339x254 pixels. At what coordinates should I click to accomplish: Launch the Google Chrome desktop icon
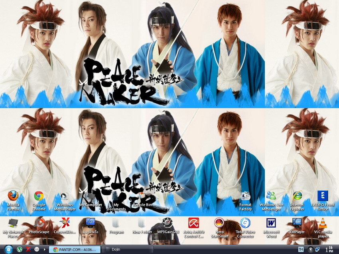pos(39,201)
